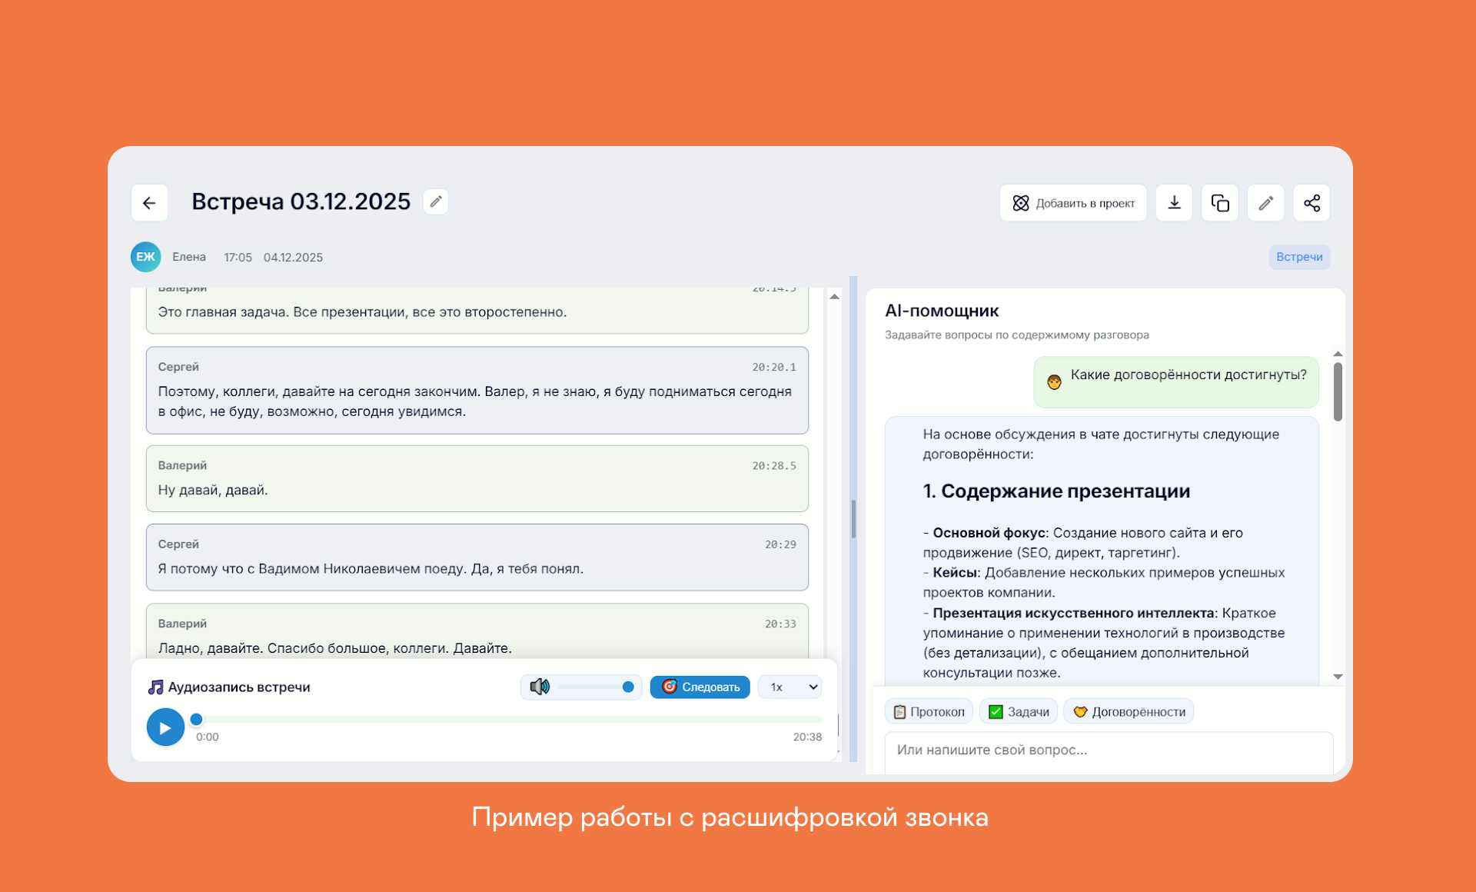This screenshot has height=892, width=1476.
Task: Share the meeting using the share icon
Action: point(1311,203)
